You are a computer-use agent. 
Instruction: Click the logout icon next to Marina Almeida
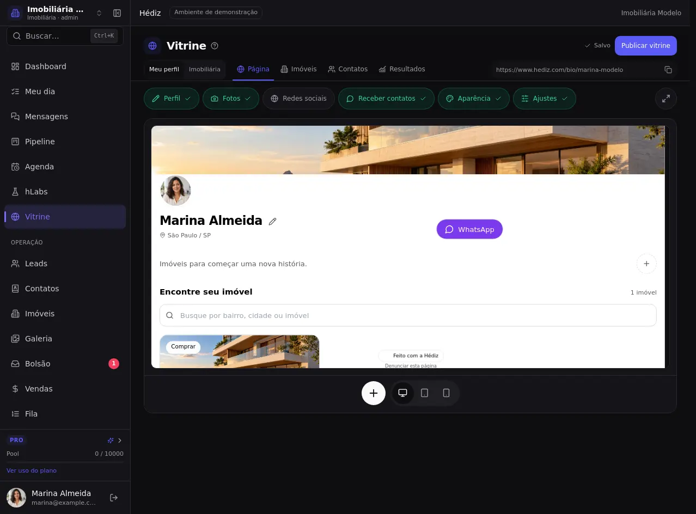click(114, 498)
